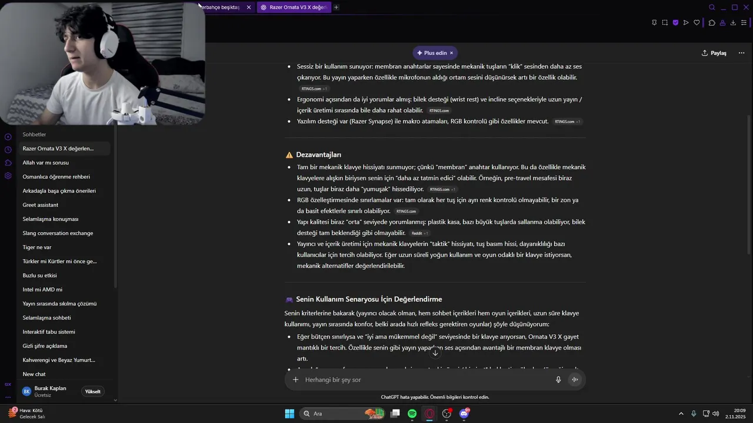The height and width of the screenshot is (423, 753).
Task: Click the Plus edin upgrade button
Action: [432, 53]
